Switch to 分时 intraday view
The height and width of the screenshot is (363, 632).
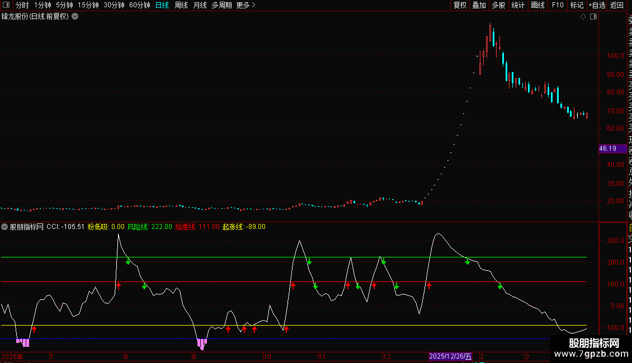22,5
